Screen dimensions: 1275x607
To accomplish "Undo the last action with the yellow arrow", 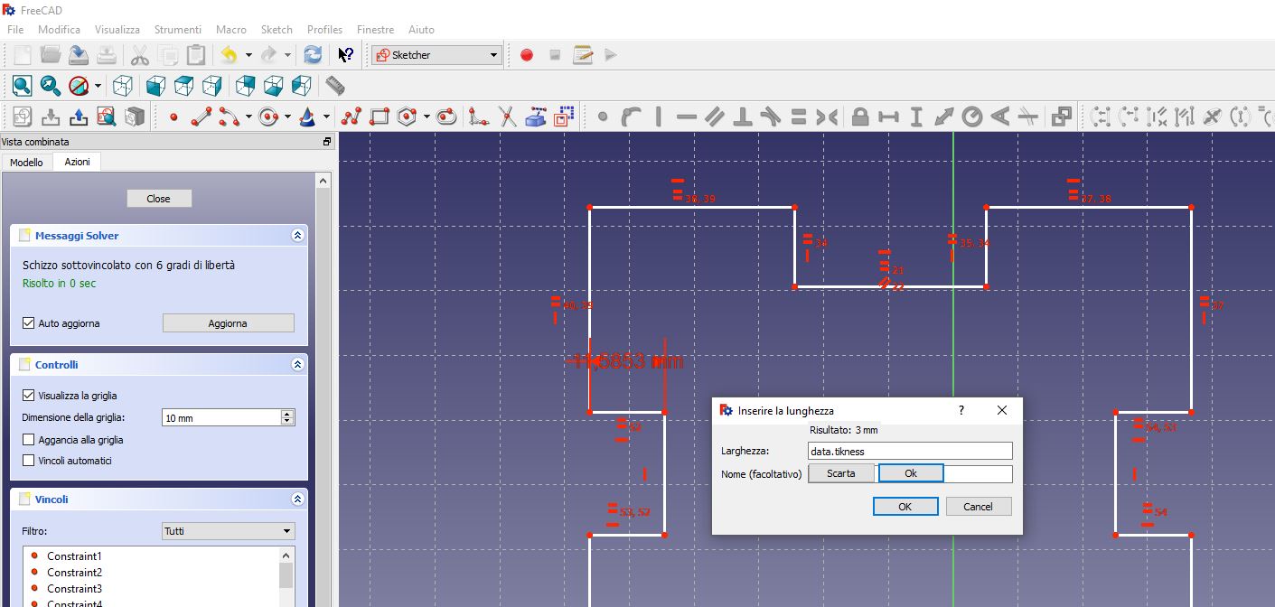I will pyautogui.click(x=228, y=55).
